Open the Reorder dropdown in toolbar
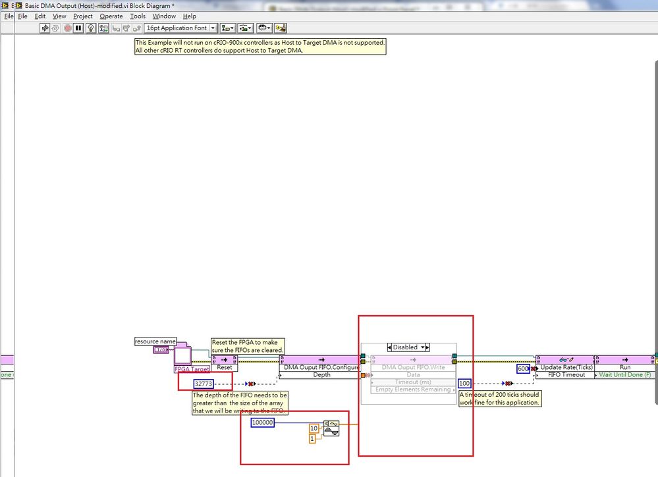658x477 pixels. [x=264, y=28]
